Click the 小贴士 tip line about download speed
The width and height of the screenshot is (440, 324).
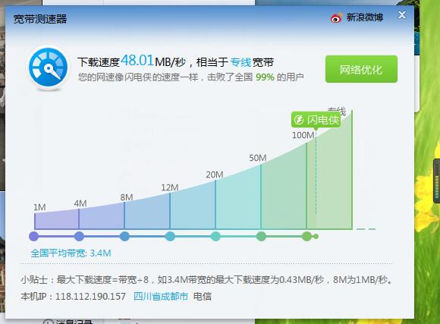coord(206,280)
